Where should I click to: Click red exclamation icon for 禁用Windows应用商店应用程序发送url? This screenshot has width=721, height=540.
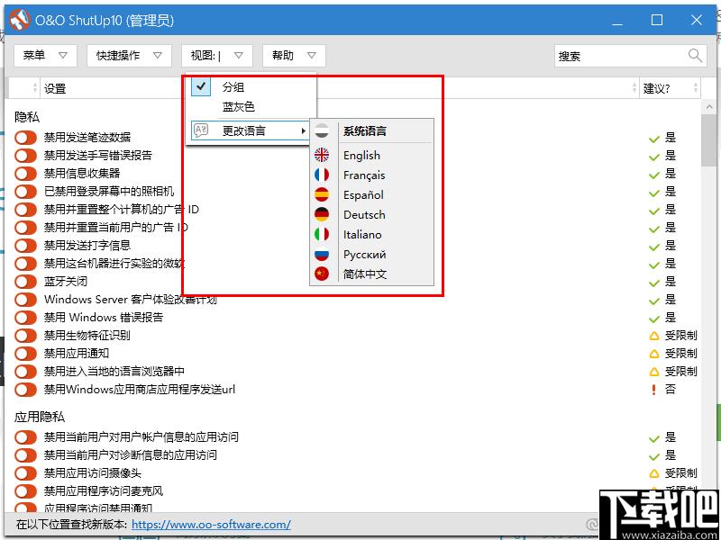(x=654, y=390)
